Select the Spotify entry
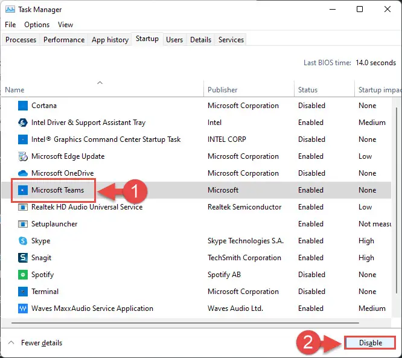This screenshot has width=402, height=358. [x=43, y=275]
